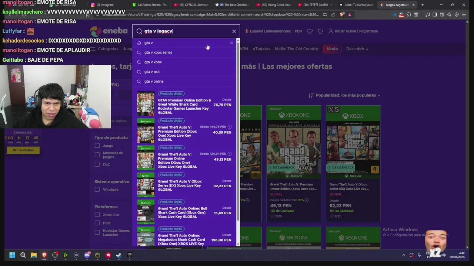Clear the search box with the X icon

coord(234,31)
